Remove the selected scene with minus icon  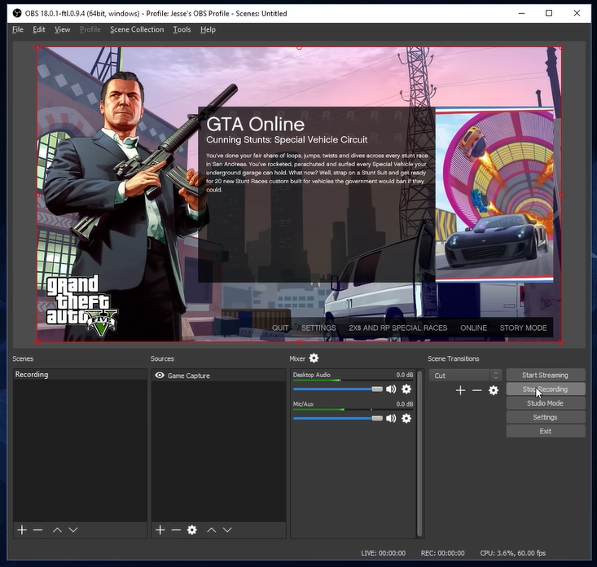(37, 530)
